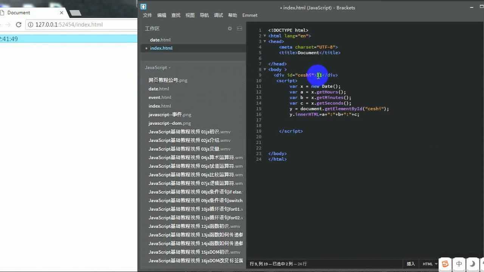This screenshot has width=484, height=272.
Task: Open the 编辑 menu
Action: pos(162,15)
